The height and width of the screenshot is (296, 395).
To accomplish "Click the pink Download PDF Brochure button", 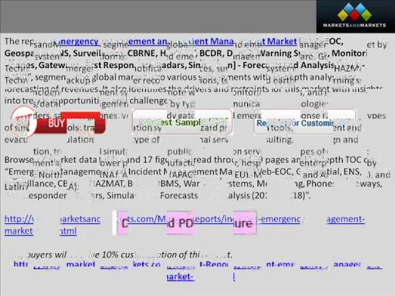I will (184, 223).
